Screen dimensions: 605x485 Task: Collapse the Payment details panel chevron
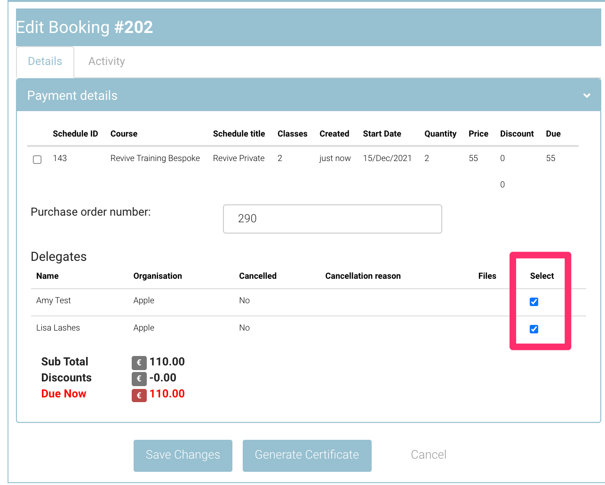click(x=587, y=96)
